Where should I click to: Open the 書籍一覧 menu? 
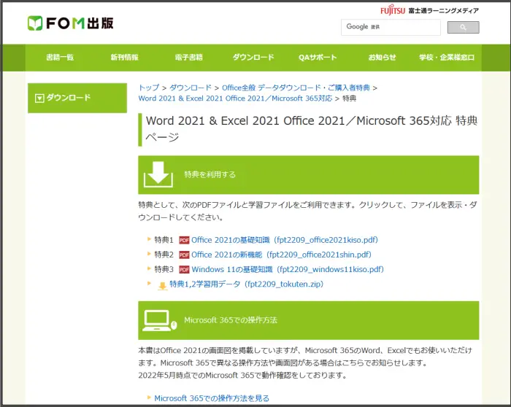click(60, 58)
